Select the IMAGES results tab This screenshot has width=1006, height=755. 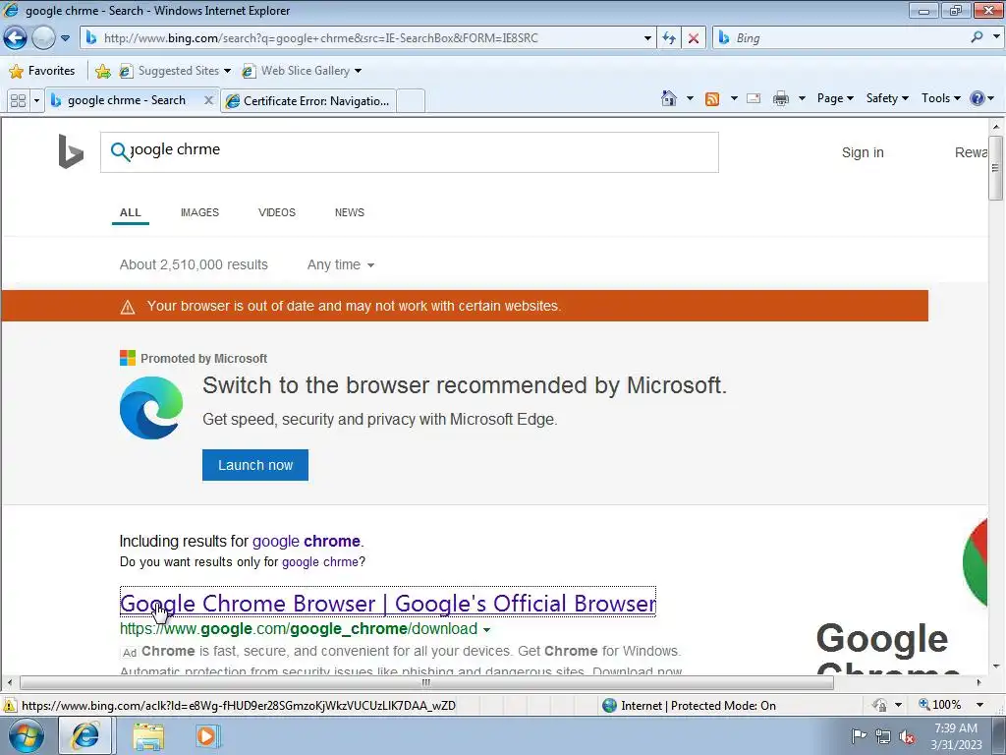pos(199,212)
